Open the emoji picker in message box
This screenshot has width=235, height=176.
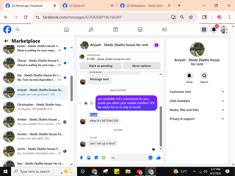coord(150,158)
